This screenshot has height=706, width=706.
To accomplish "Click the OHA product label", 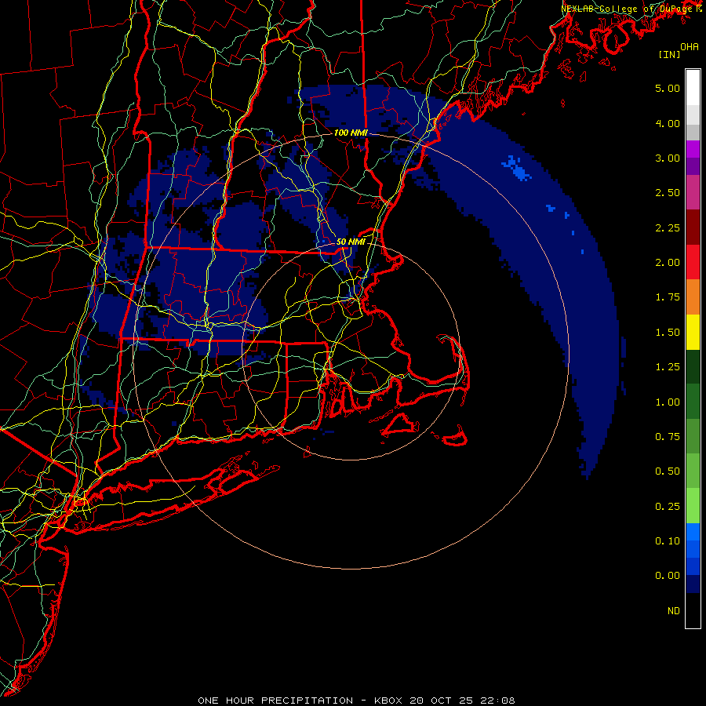I will tap(690, 47).
